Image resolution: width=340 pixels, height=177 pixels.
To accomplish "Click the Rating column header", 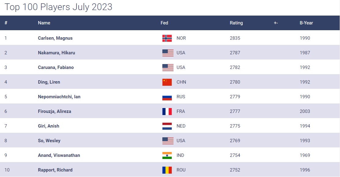I will pyautogui.click(x=236, y=23).
